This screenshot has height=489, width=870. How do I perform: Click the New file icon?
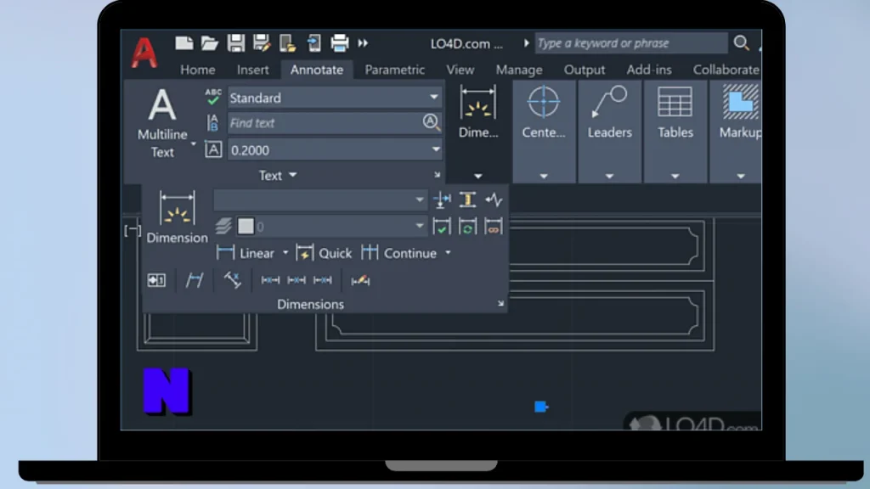click(184, 43)
